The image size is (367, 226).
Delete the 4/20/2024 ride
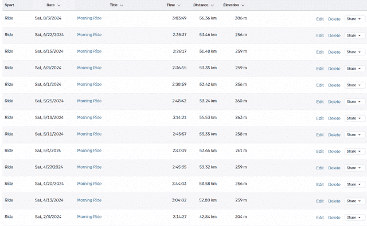click(x=334, y=185)
